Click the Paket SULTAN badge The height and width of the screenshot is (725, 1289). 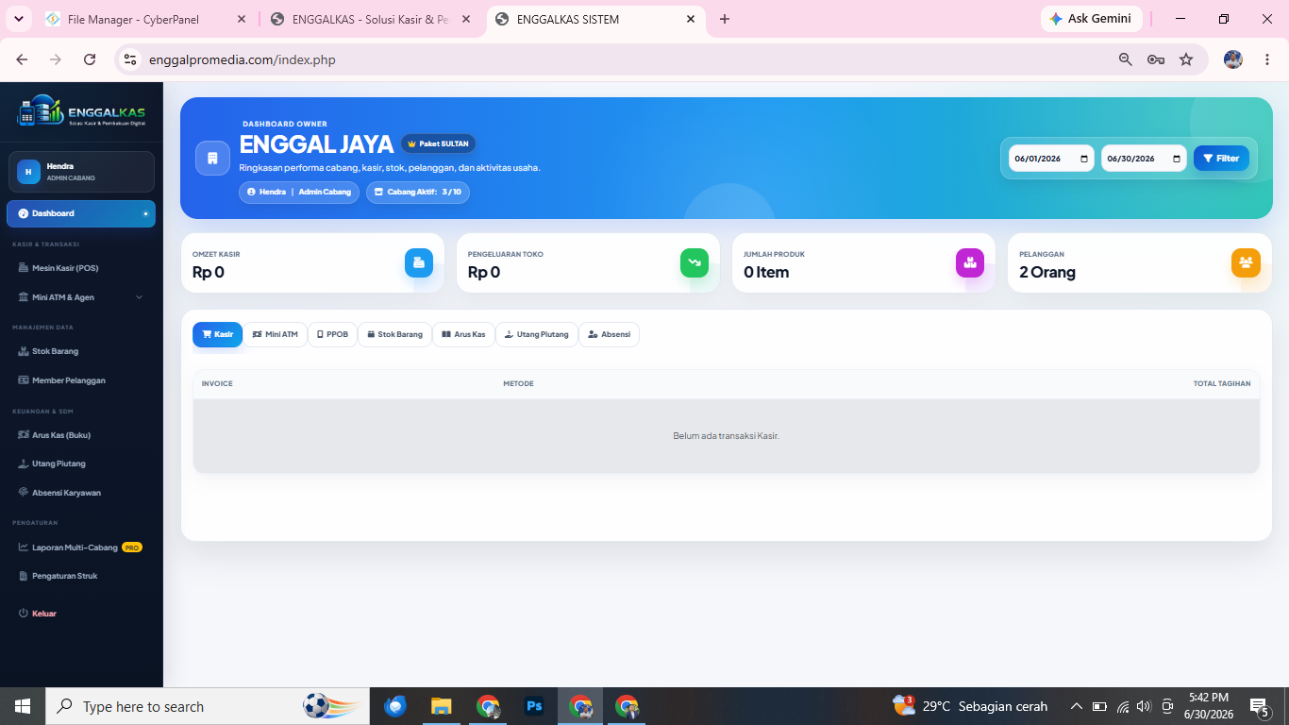(x=438, y=143)
